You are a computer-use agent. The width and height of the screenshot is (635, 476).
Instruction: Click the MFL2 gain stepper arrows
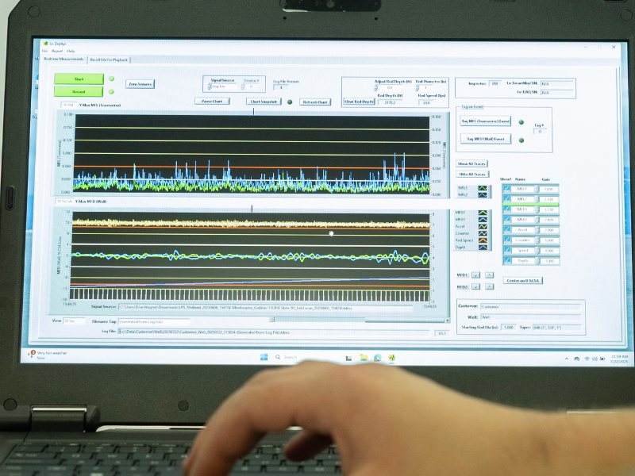click(536, 199)
